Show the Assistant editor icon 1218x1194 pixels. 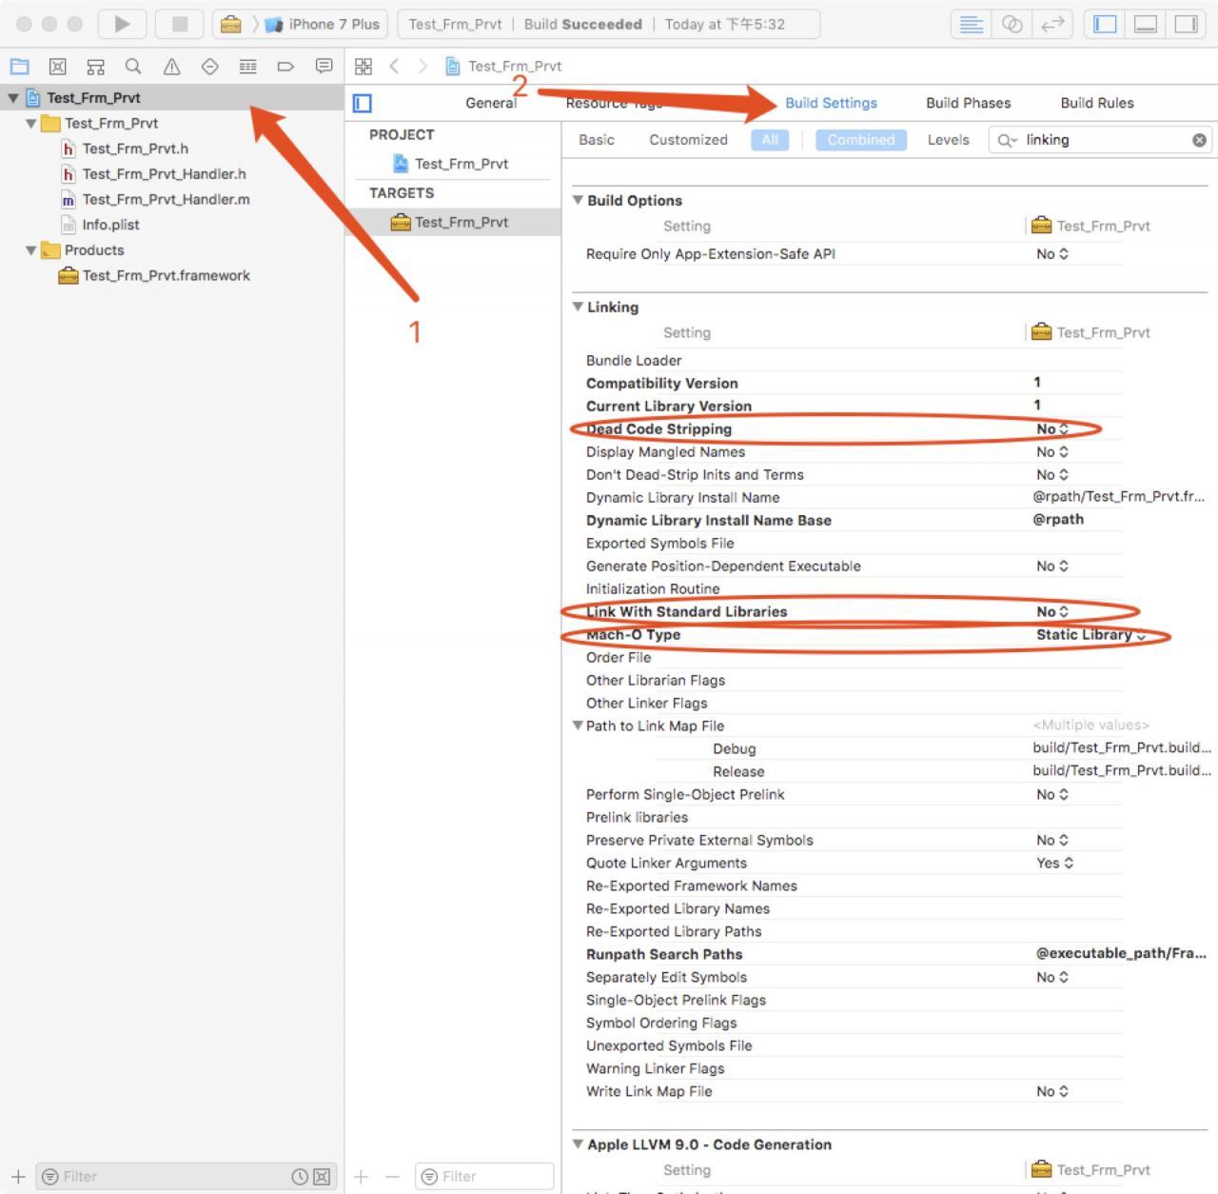(x=1012, y=24)
